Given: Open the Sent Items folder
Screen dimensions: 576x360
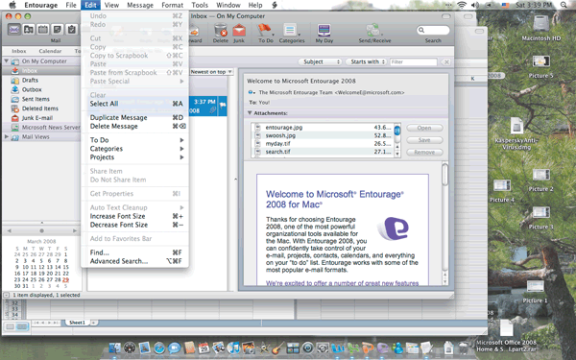Looking at the screenshot, I should [36, 99].
